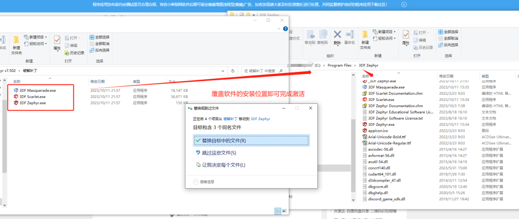Select 3DF Scarlet.exe in 破解补丁 window

coord(29,97)
